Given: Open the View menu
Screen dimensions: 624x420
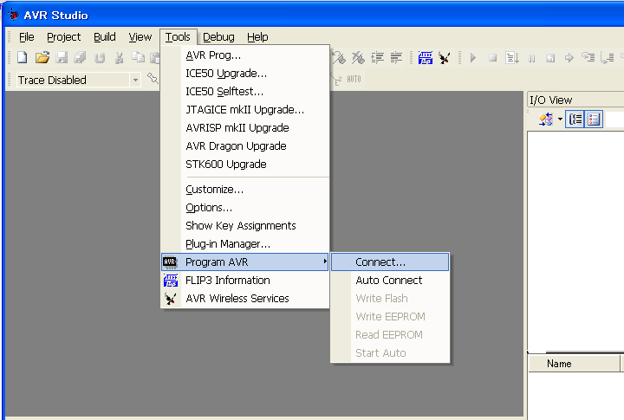Looking at the screenshot, I should (x=140, y=37).
